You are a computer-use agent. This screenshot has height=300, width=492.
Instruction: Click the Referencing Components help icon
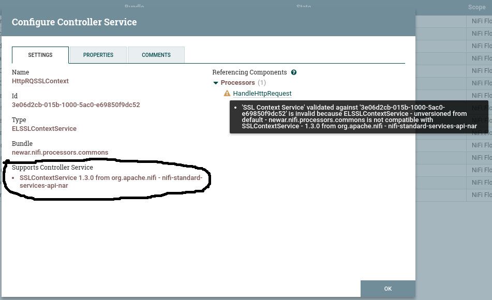click(294, 72)
